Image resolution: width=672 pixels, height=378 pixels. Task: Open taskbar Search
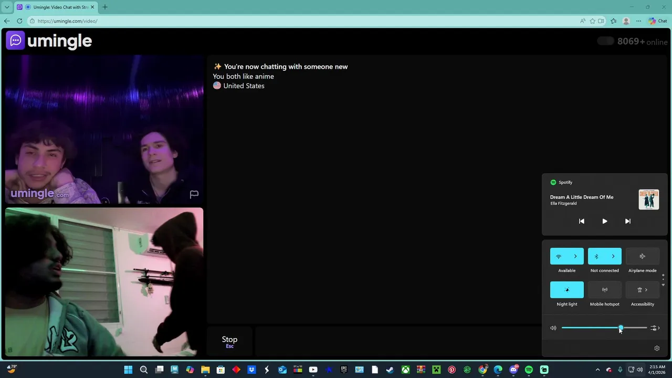(143, 370)
